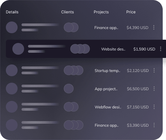Select the $6,500 USD price
The image size is (166, 140).
[x=138, y=89]
